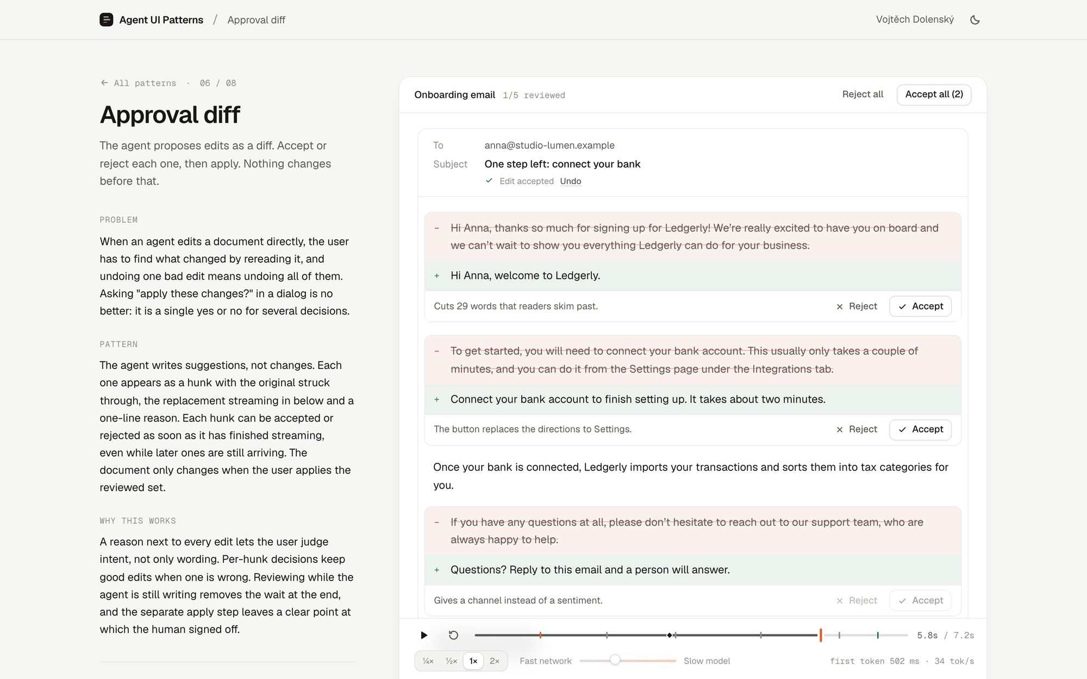Go back to All patterns
Image resolution: width=1087 pixels, height=679 pixels.
tap(139, 83)
